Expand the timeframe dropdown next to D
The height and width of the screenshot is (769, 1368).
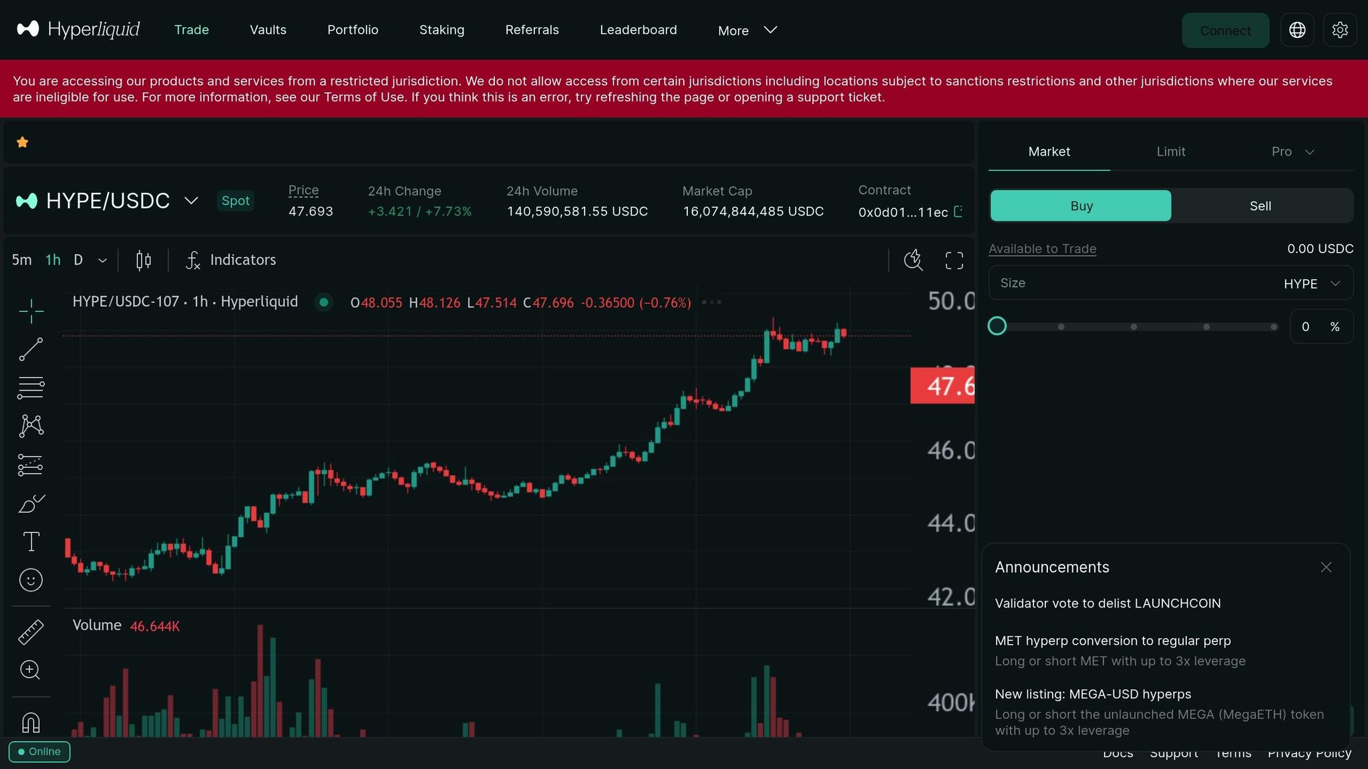pos(102,260)
